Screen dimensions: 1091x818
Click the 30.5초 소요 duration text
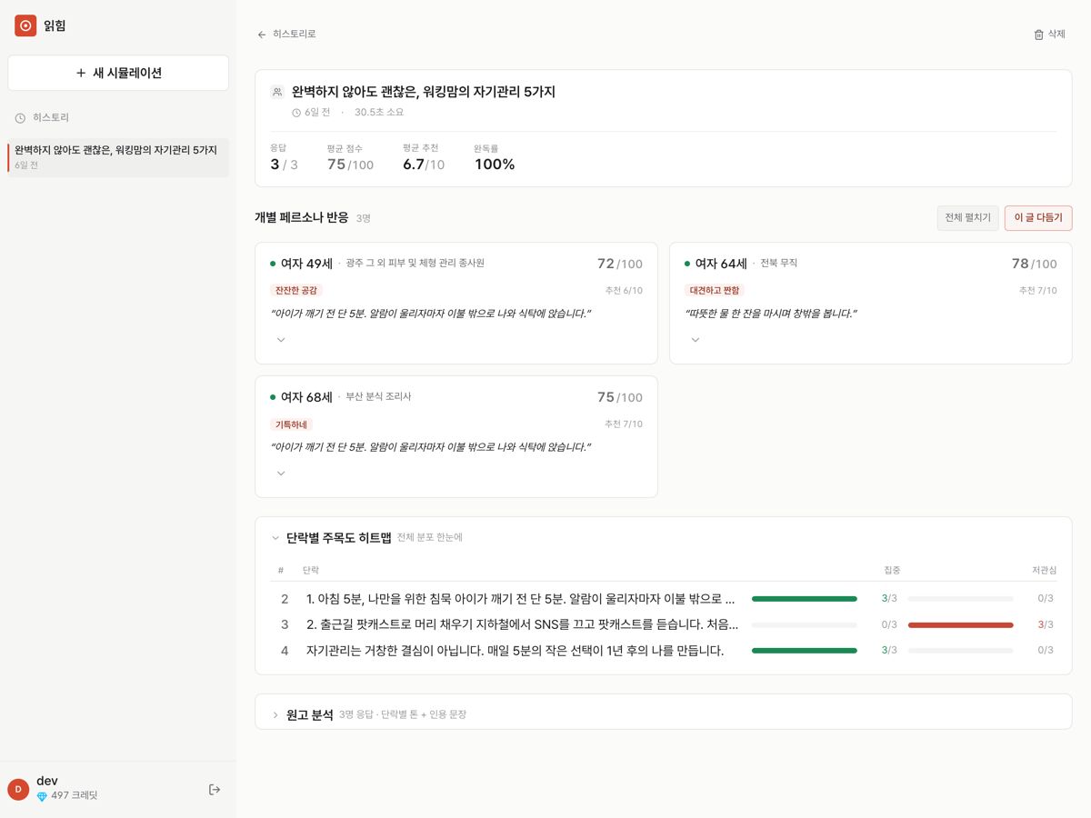[x=379, y=113]
